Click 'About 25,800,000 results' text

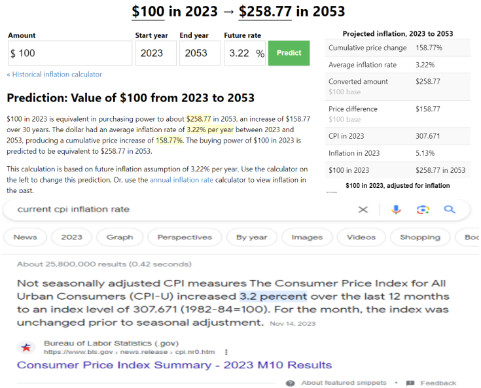tap(104, 264)
